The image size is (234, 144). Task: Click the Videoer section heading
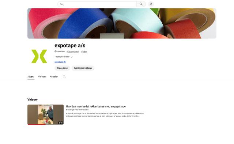coord(33,100)
